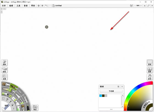Open the 文件 menu
This screenshot has width=154, height=112.
(4, 6)
